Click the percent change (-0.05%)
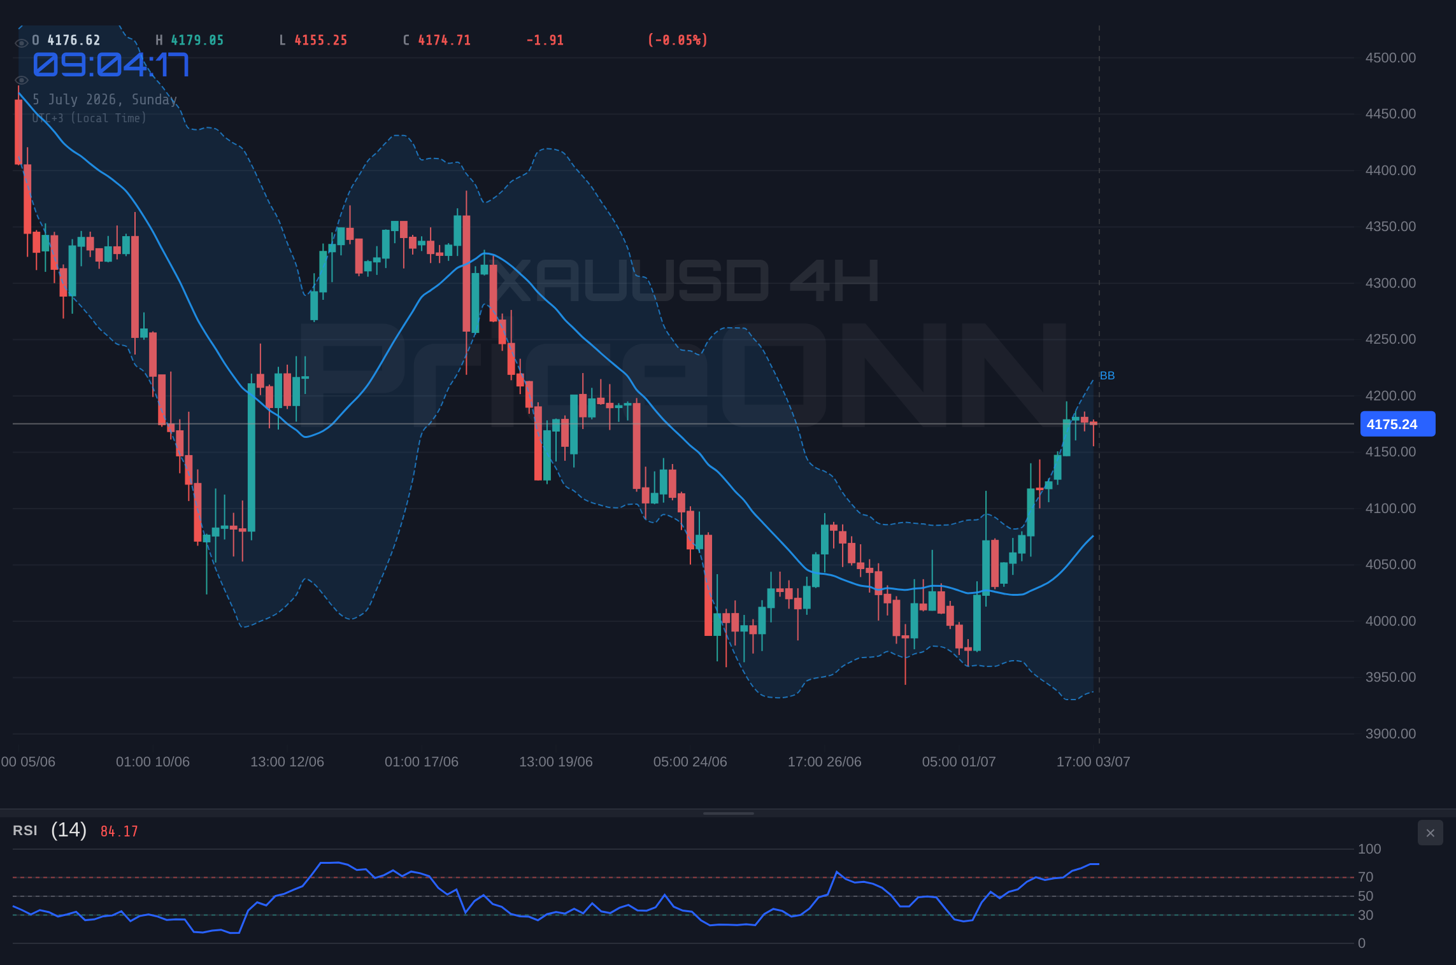Viewport: 1456px width, 965px height. pyautogui.click(x=678, y=40)
